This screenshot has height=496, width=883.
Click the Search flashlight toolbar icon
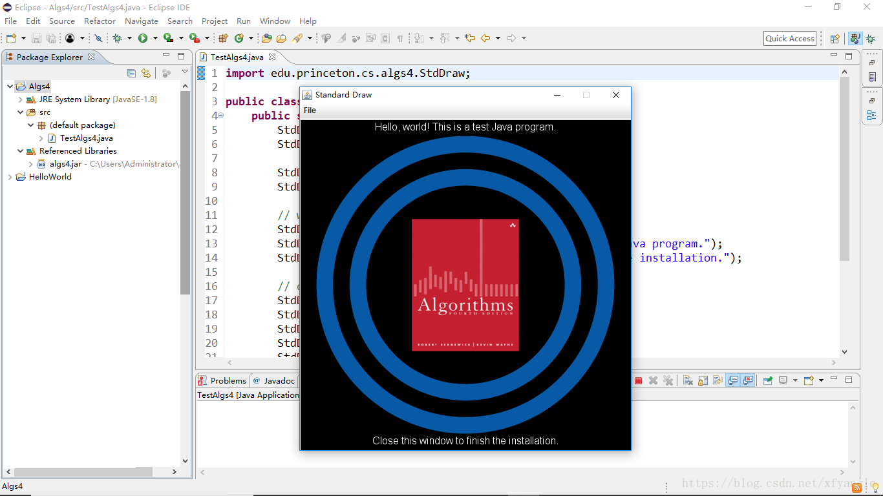pos(297,38)
